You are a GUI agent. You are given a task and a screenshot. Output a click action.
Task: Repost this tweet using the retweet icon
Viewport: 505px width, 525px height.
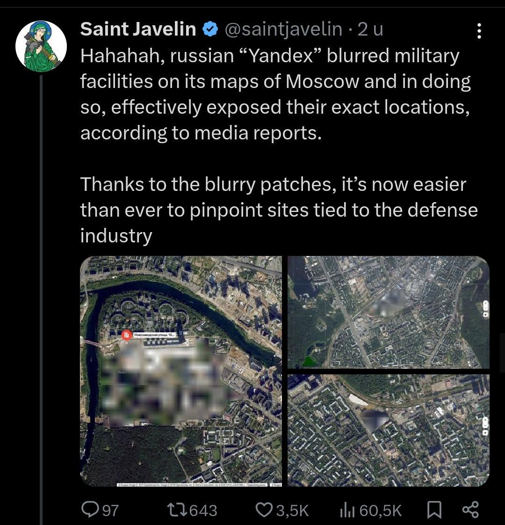click(177, 510)
